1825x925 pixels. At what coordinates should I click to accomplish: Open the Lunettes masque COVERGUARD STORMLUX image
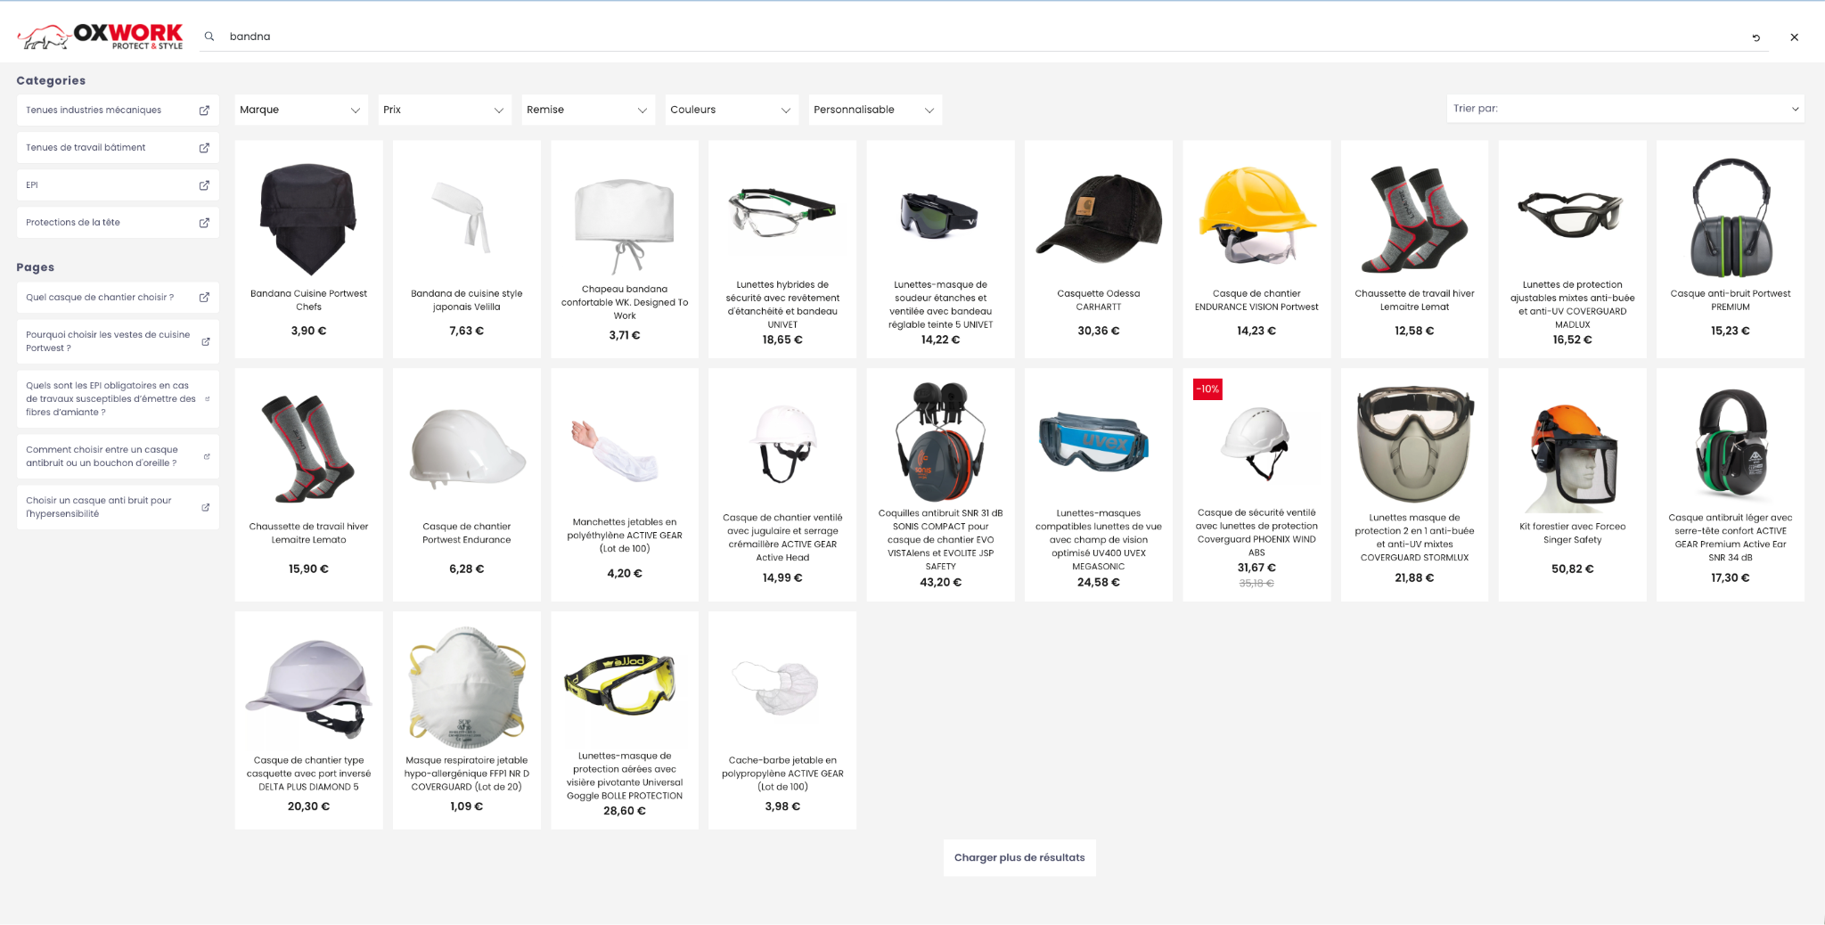pyautogui.click(x=1414, y=444)
